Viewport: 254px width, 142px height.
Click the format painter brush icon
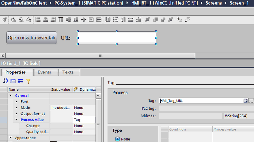tap(5, 20)
